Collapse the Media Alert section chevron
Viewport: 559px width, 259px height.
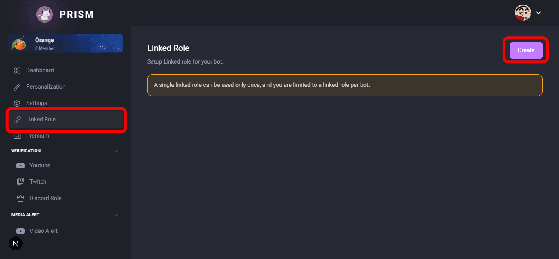(116, 215)
